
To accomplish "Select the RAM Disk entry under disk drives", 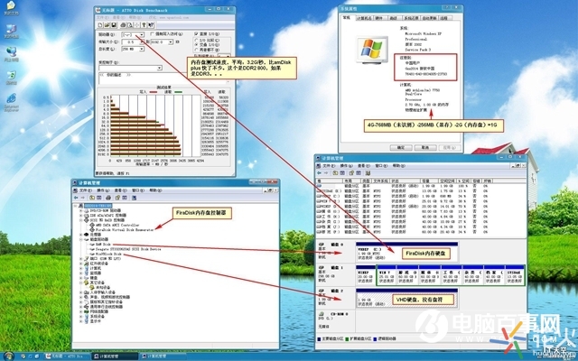I will point(101,245).
